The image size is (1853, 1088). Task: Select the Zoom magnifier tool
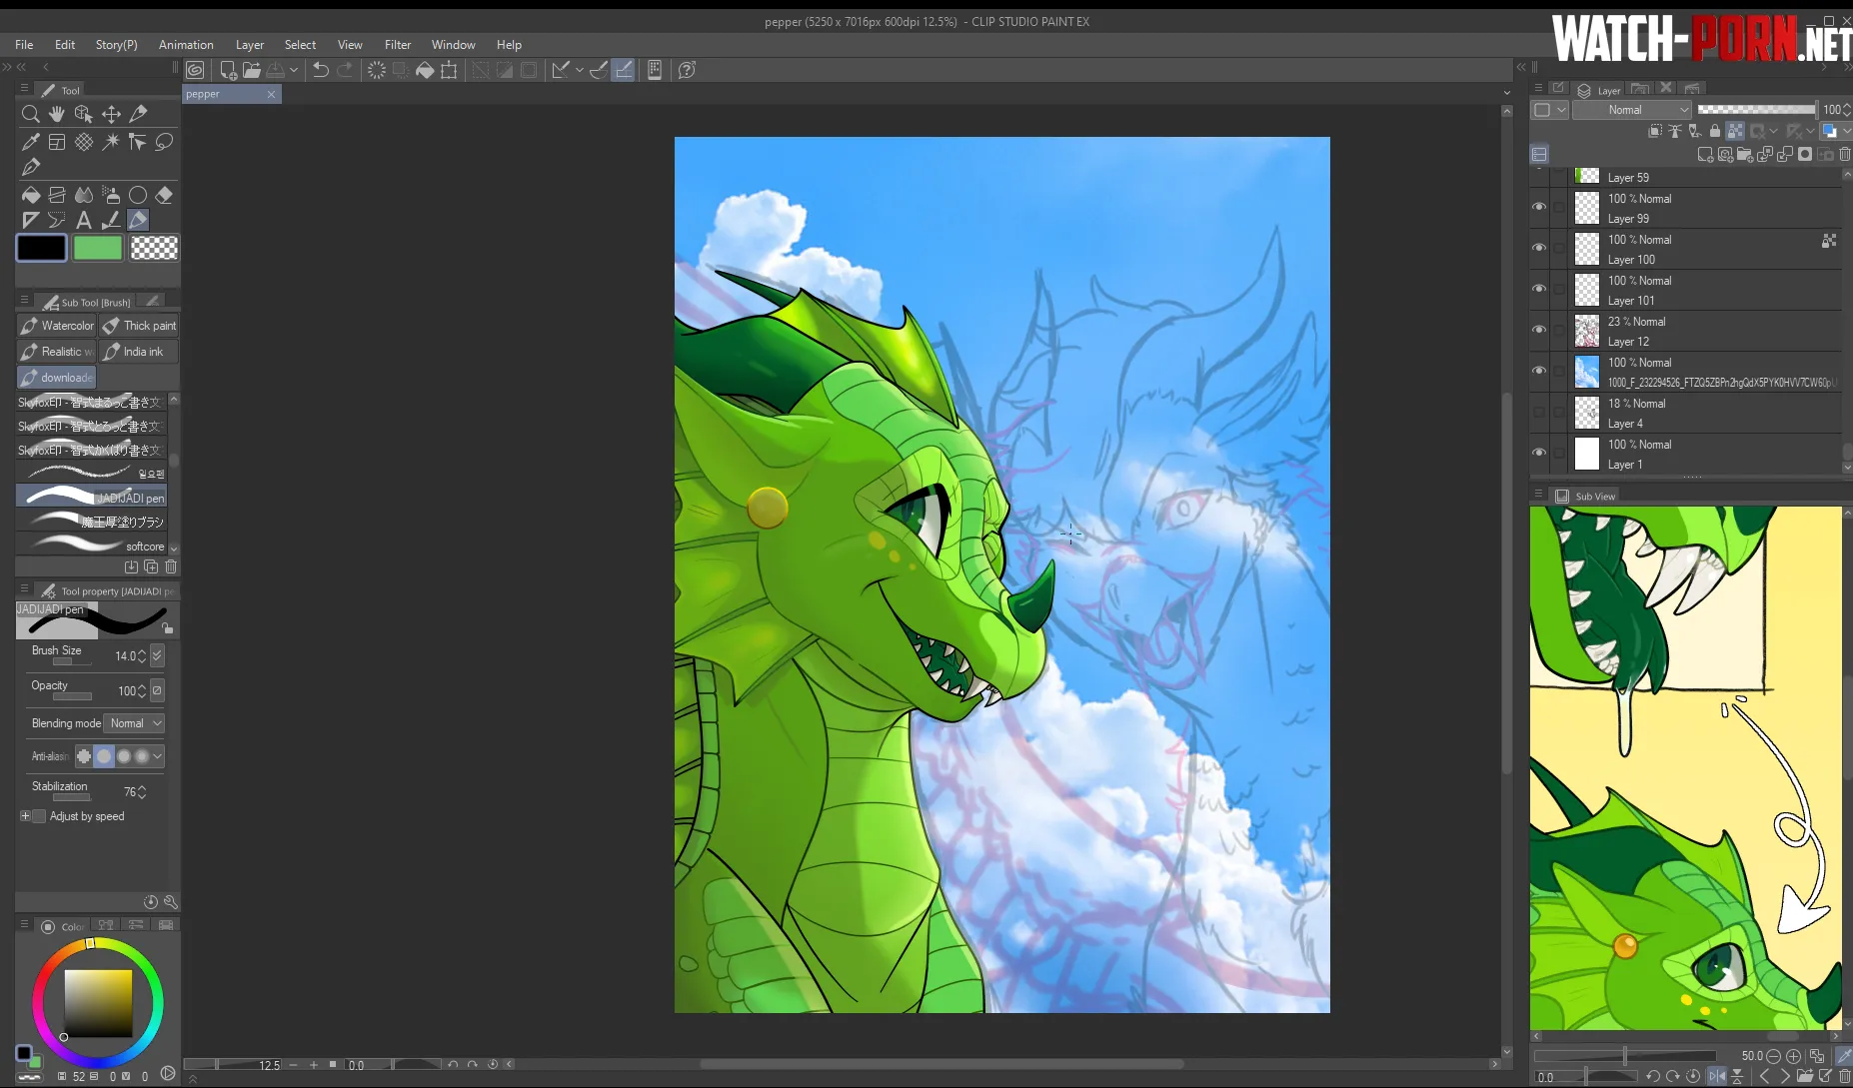pos(30,114)
